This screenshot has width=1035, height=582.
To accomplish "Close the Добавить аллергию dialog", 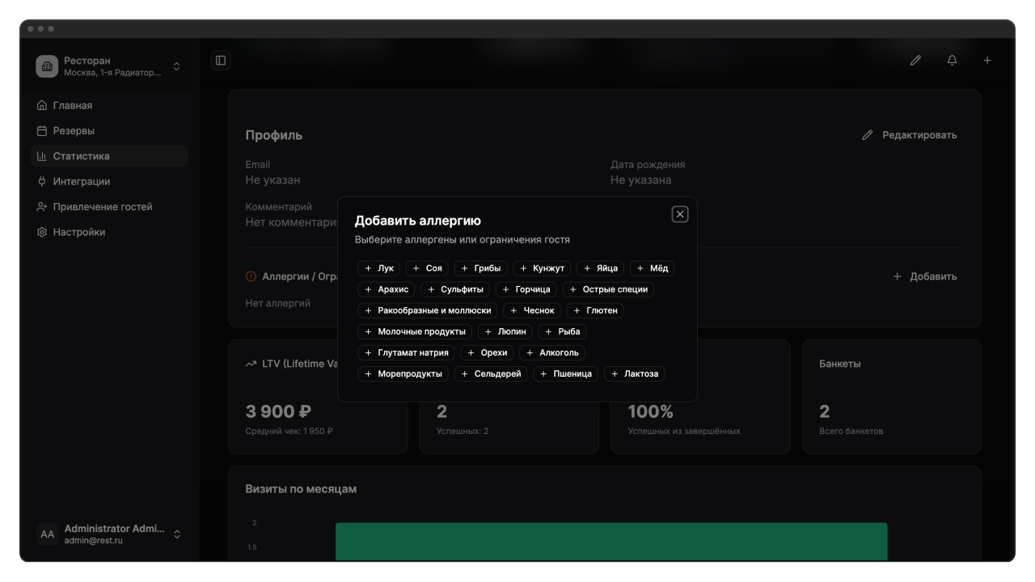I will tap(680, 214).
